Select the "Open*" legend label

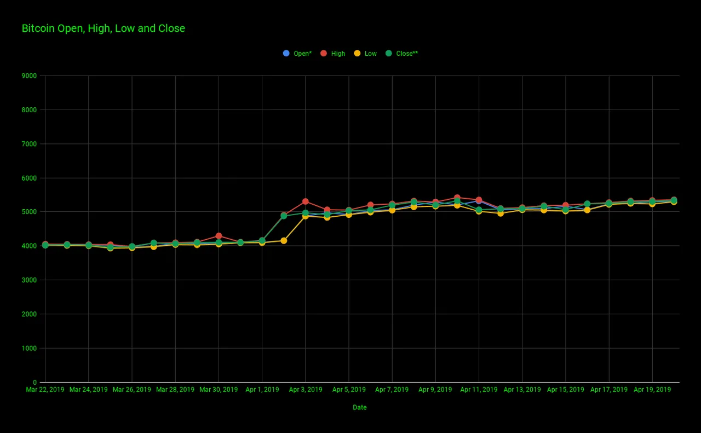(x=303, y=54)
